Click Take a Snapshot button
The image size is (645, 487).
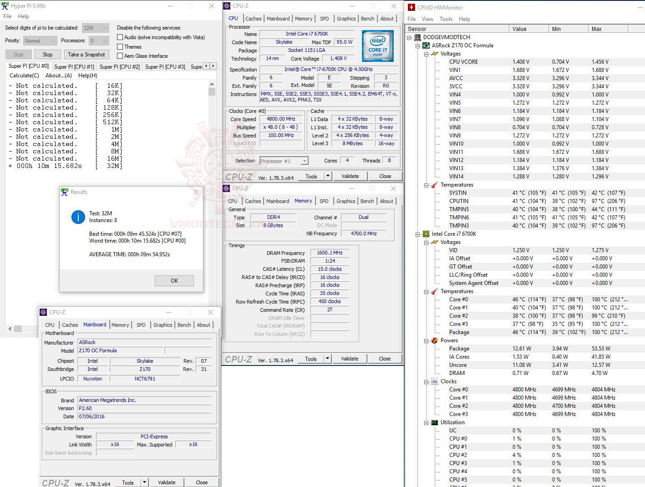point(86,55)
